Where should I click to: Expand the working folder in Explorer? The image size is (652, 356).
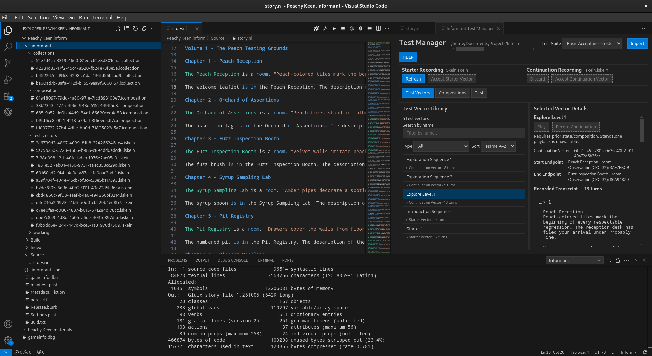click(x=41, y=232)
